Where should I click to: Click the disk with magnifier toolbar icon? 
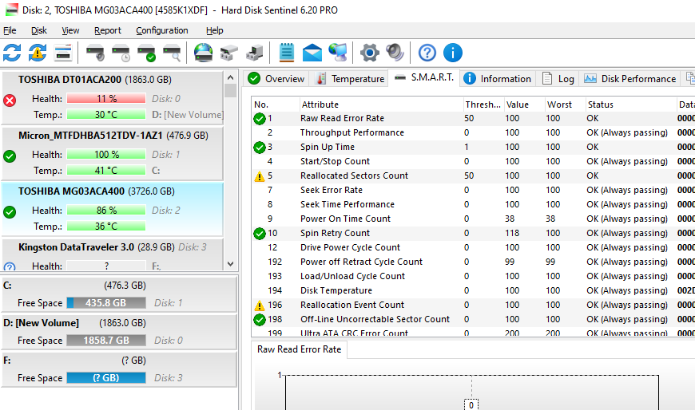tap(172, 53)
